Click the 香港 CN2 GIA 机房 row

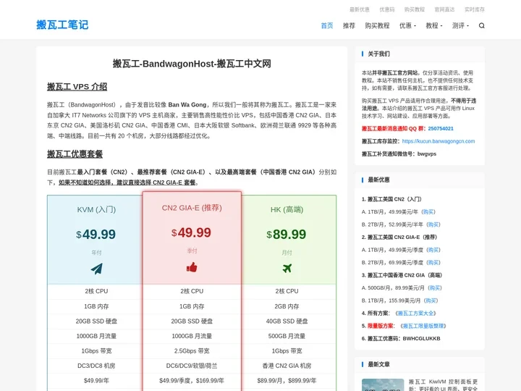[x=287, y=366]
